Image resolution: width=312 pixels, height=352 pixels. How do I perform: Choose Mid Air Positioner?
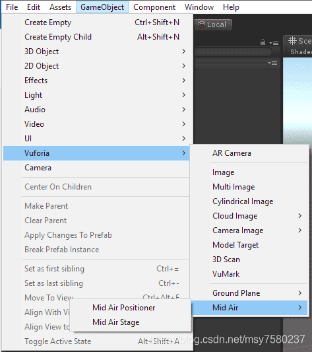[131, 308]
